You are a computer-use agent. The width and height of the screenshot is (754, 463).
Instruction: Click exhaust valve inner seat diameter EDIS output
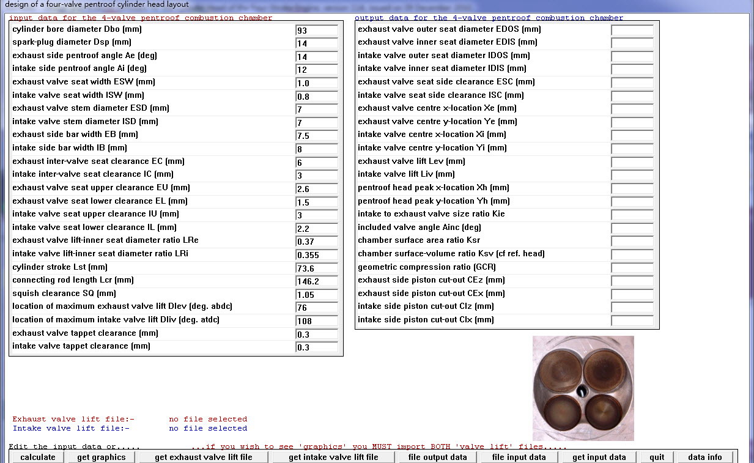click(x=632, y=43)
